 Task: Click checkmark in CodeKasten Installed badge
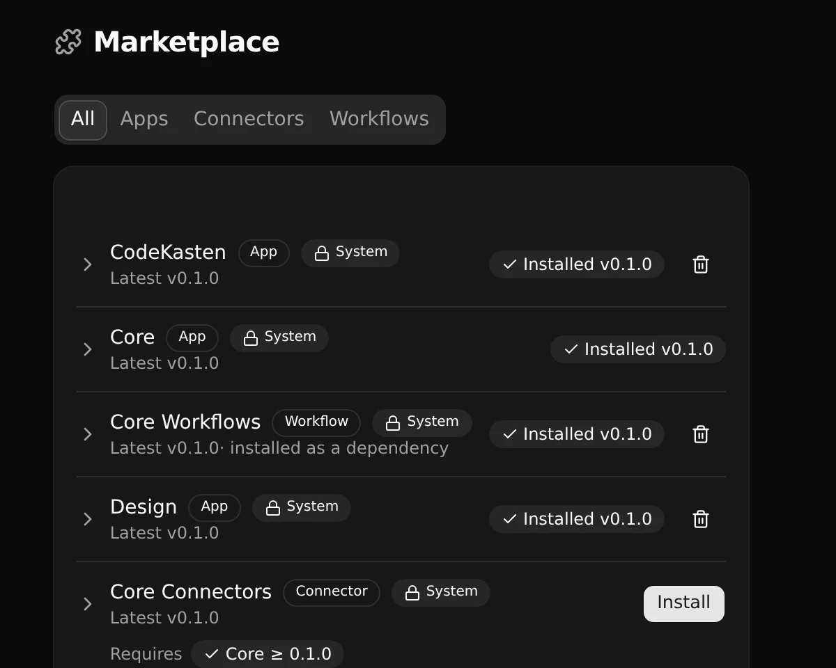pyautogui.click(x=509, y=264)
